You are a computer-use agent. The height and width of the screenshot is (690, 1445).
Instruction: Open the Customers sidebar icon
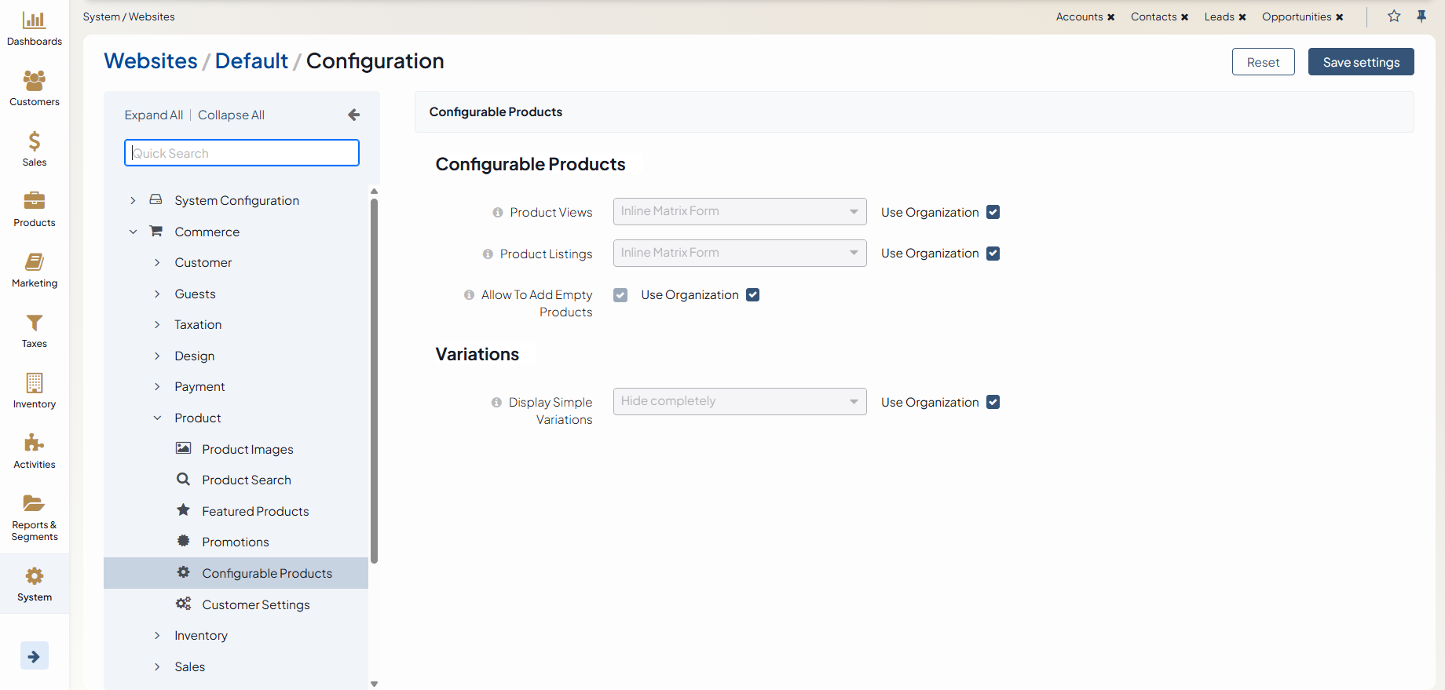(x=34, y=80)
